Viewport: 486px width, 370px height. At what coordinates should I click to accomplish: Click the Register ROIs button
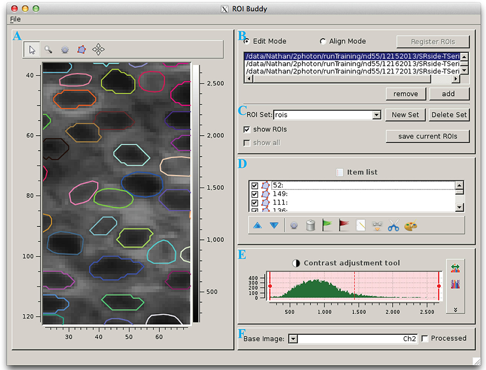[x=433, y=41]
